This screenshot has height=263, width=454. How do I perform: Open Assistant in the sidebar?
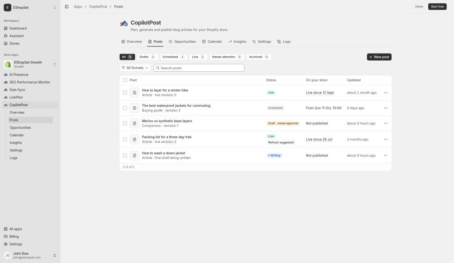(30, 36)
